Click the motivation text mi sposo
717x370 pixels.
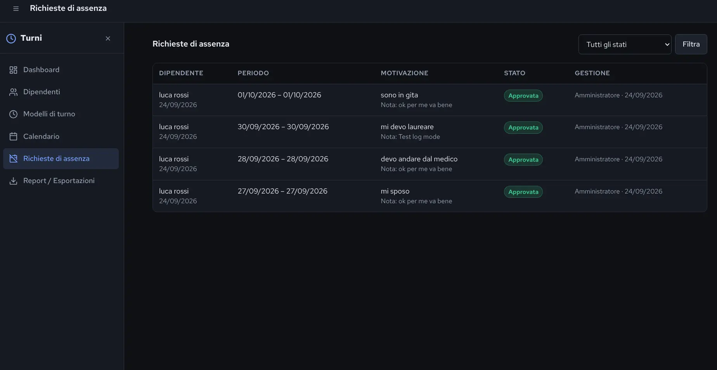point(395,191)
